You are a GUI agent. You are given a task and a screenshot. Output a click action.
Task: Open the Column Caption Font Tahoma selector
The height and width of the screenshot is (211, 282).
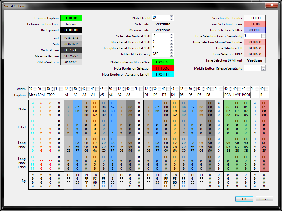pos(71,24)
